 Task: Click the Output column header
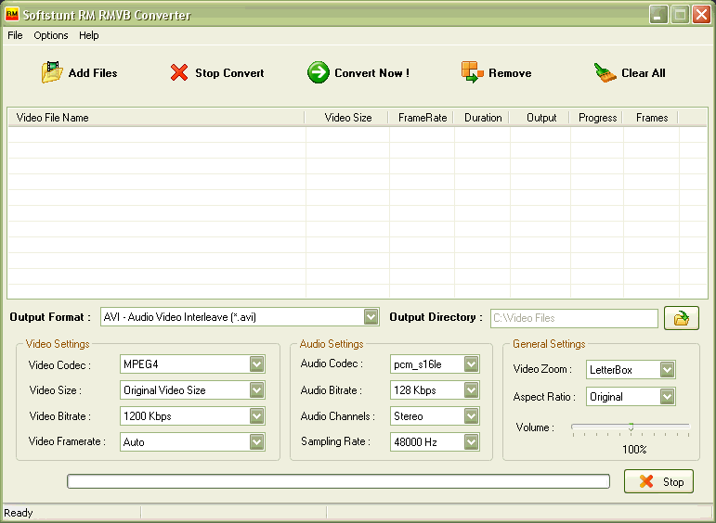click(540, 118)
